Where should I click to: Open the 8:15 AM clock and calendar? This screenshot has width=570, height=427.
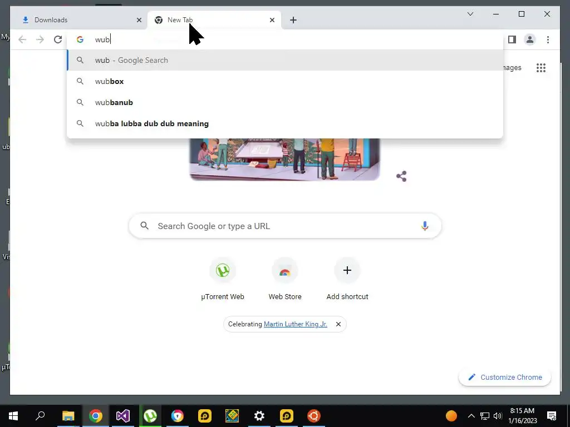click(522, 416)
